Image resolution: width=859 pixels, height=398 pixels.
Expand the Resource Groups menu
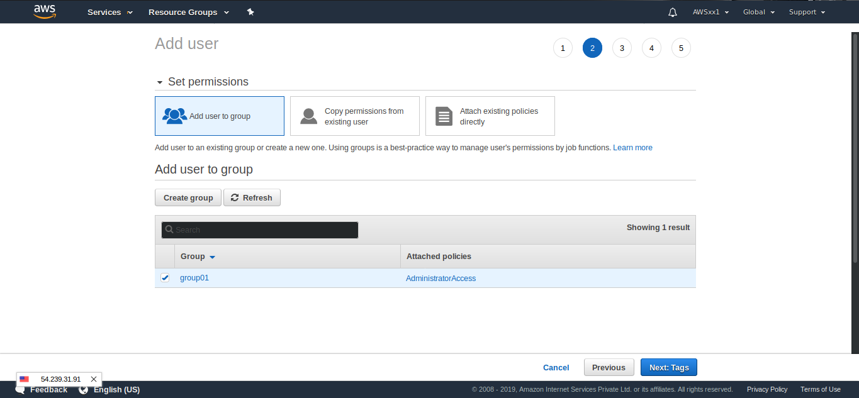tap(188, 12)
